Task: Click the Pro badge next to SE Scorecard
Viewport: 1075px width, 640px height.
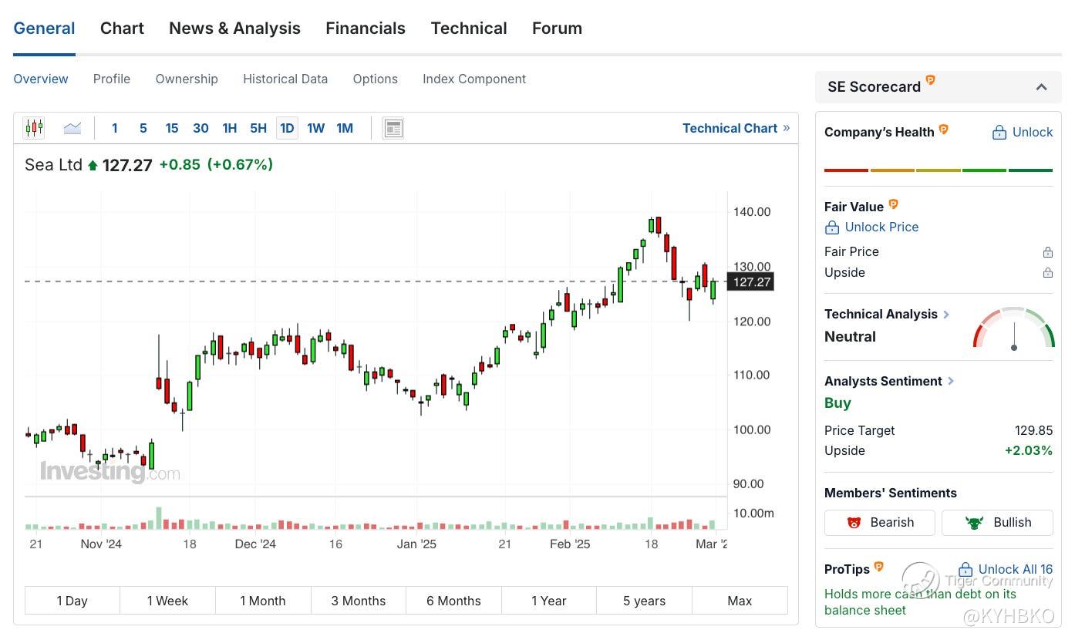Action: coord(931,80)
